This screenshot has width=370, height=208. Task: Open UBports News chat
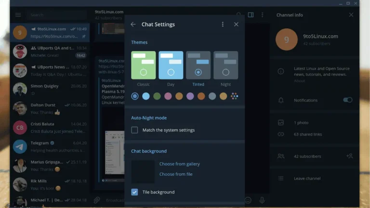pos(50,70)
